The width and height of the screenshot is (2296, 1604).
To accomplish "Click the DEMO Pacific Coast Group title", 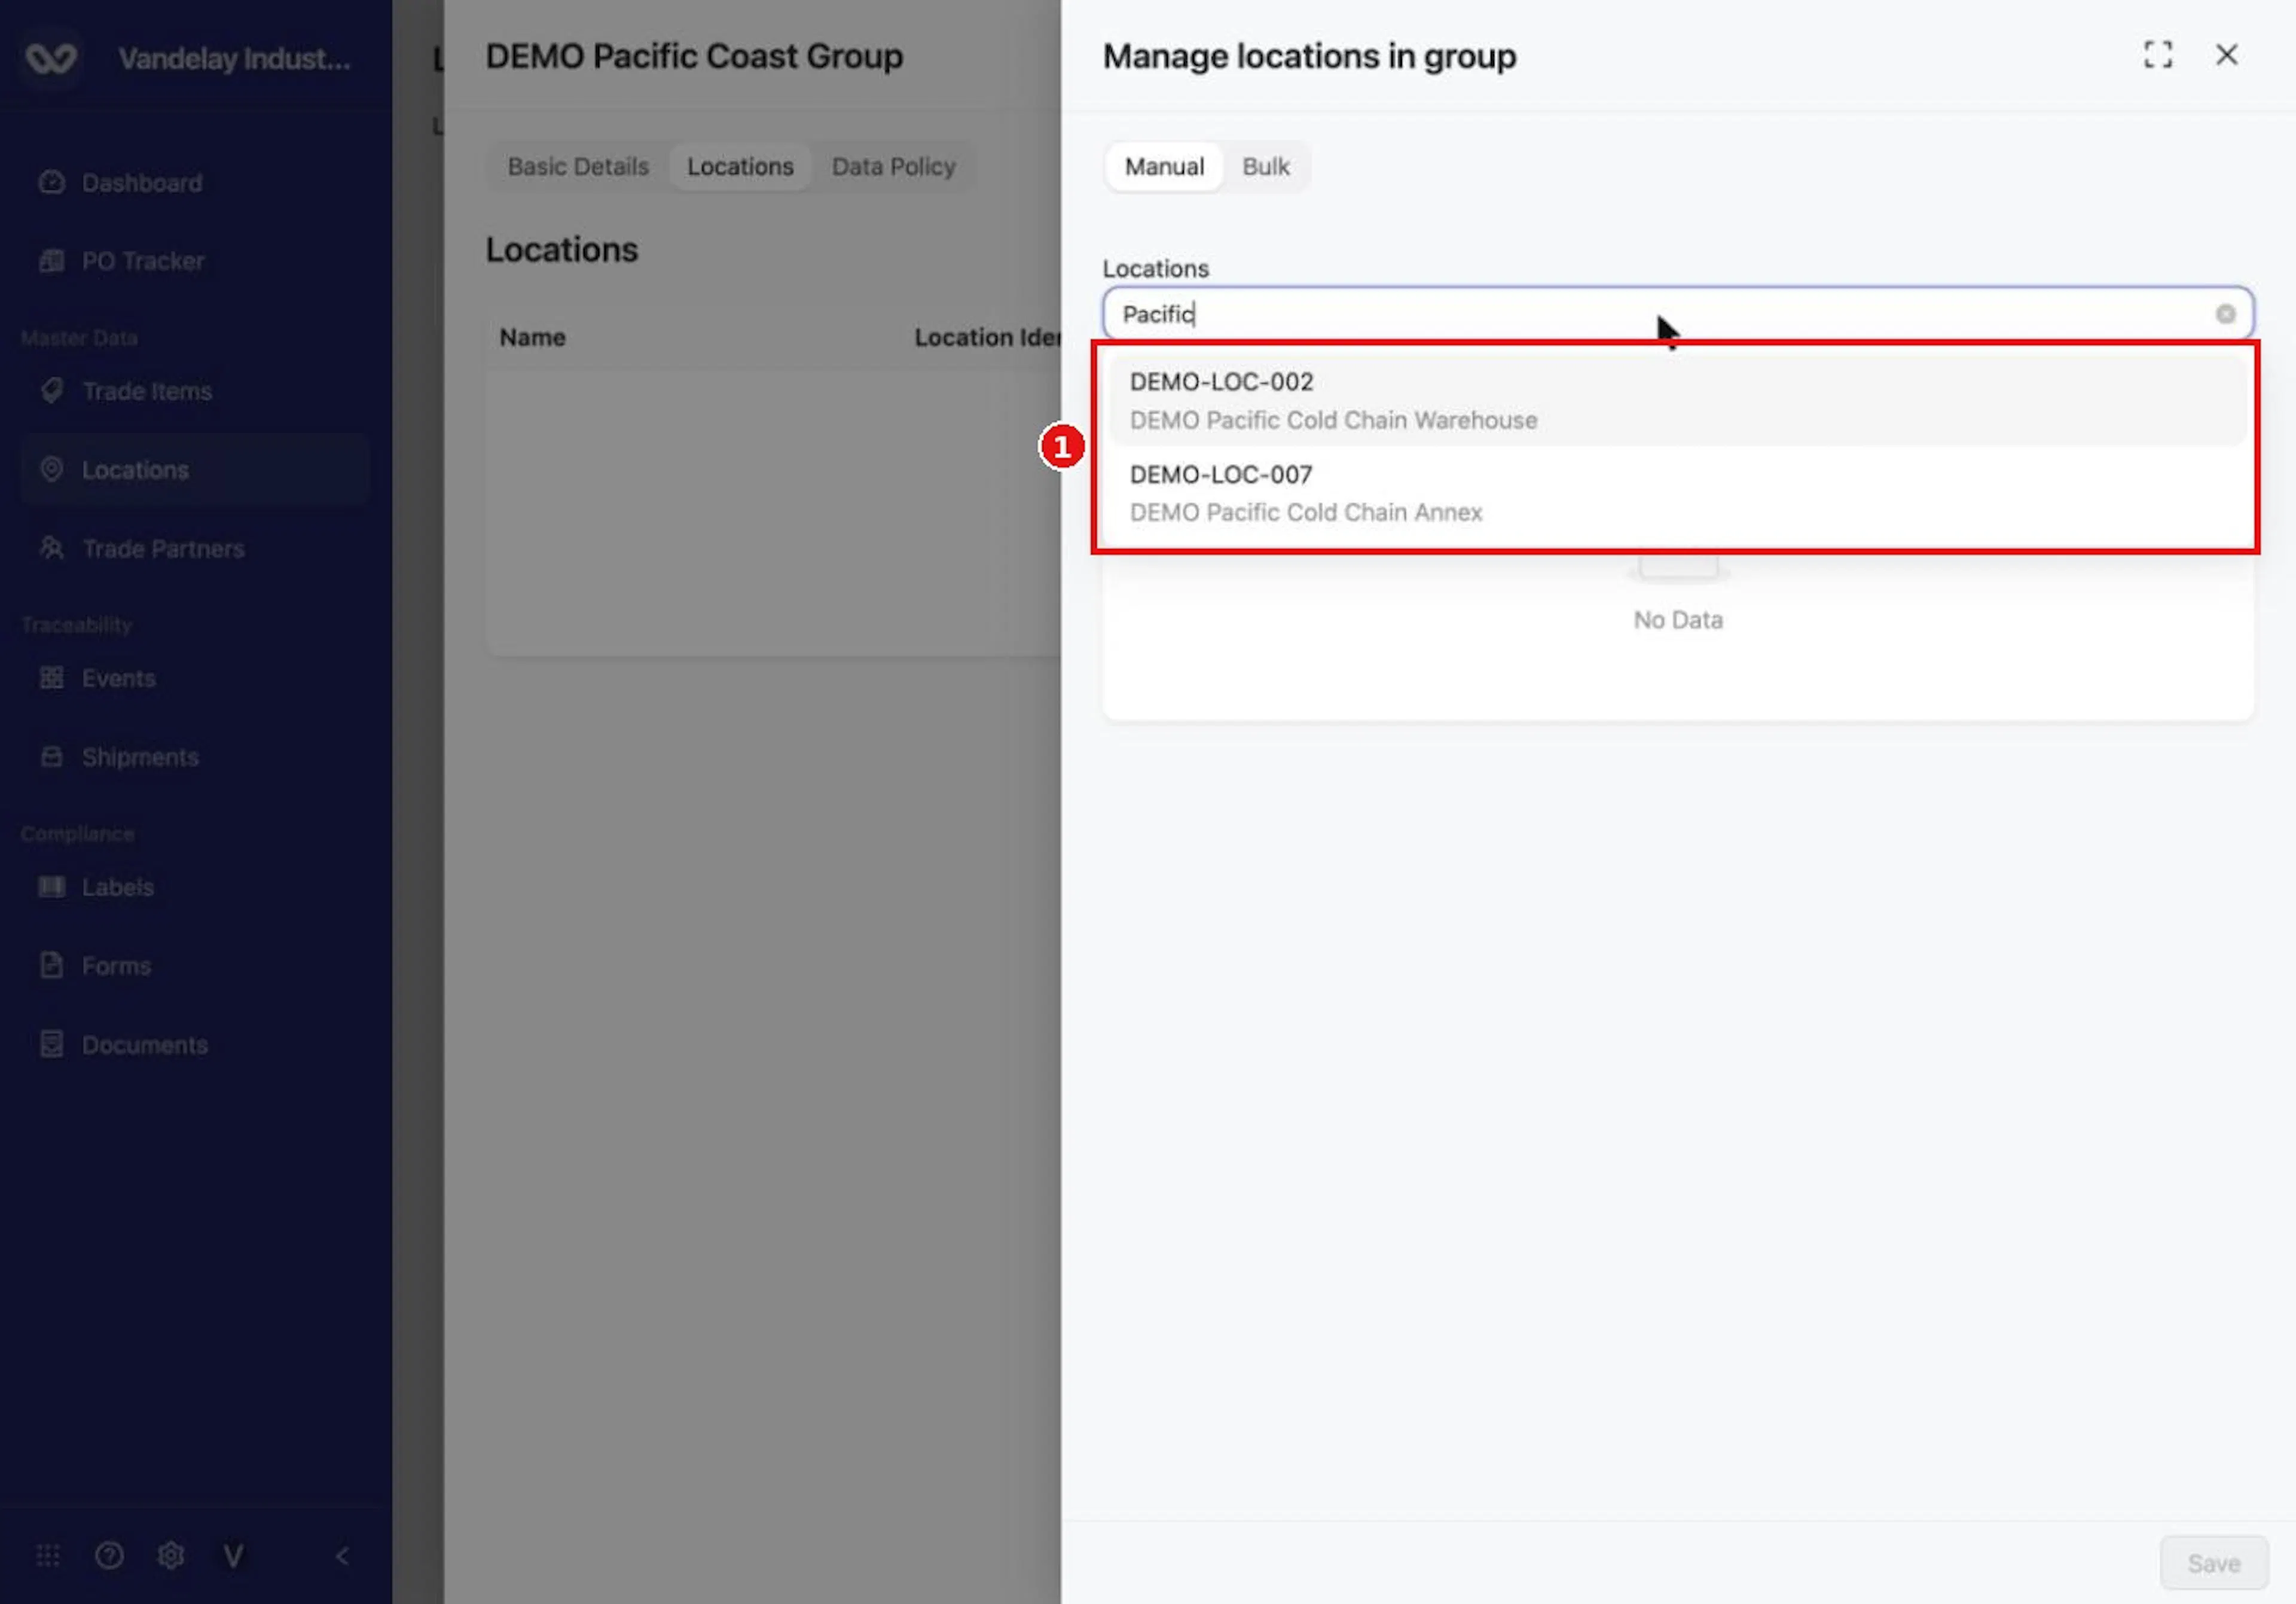I will tap(694, 57).
